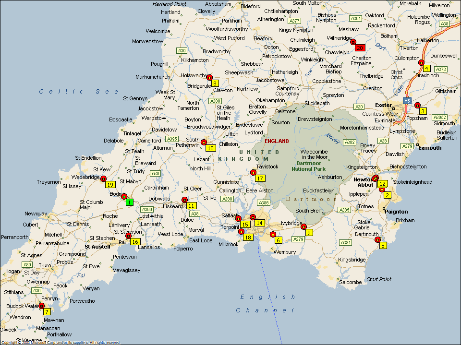Select the green label 1 near Bodmin
461x345 pixels.
[130, 202]
